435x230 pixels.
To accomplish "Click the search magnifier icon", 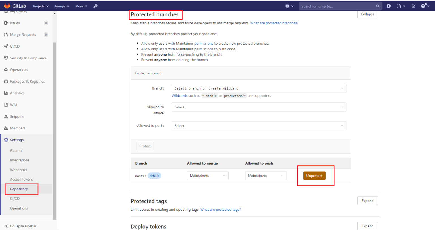I will point(378,6).
